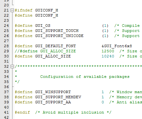Click line number 37 in the margin

[x=6, y=92]
